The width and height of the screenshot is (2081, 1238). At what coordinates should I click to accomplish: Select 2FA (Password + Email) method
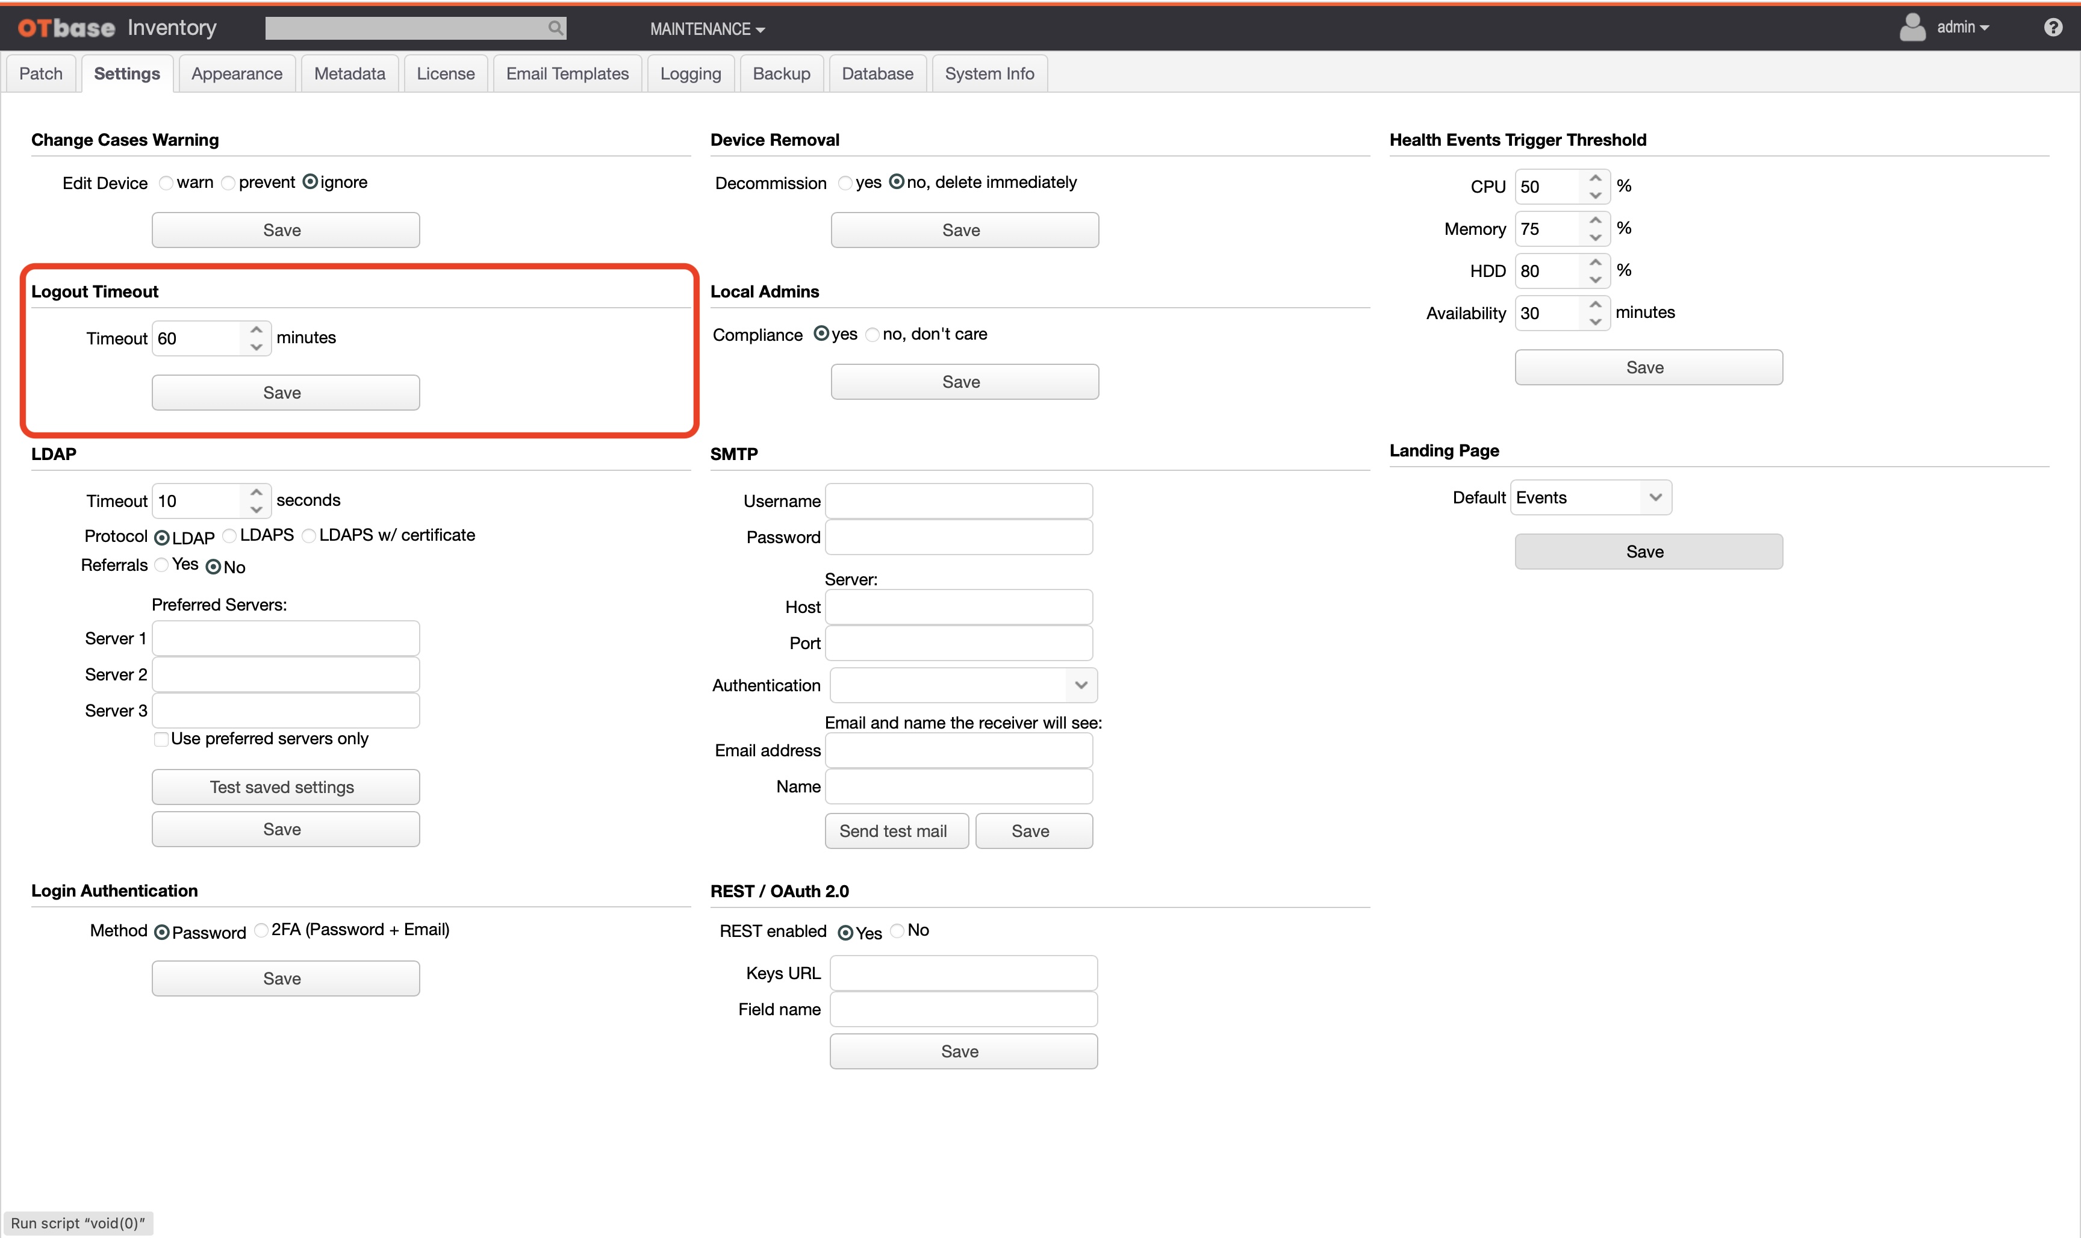pyautogui.click(x=261, y=930)
